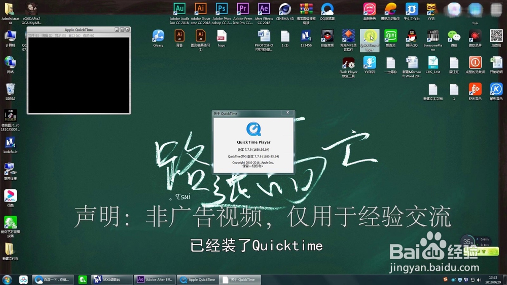Select the 计算机 desktop icon

point(10,38)
